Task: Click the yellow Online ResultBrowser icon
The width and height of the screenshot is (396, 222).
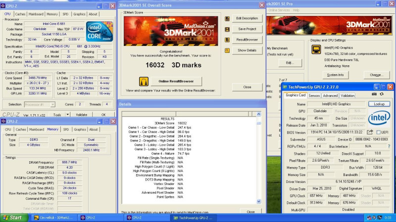Action: (x=144, y=82)
